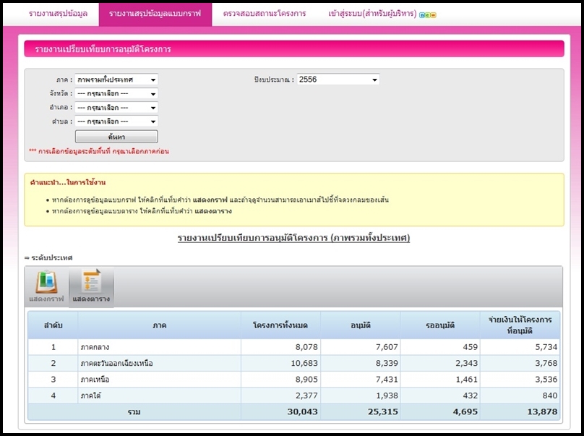584x436 pixels.
Task: Open the จังหวัด province dropdown
Action: pyautogui.click(x=116, y=94)
